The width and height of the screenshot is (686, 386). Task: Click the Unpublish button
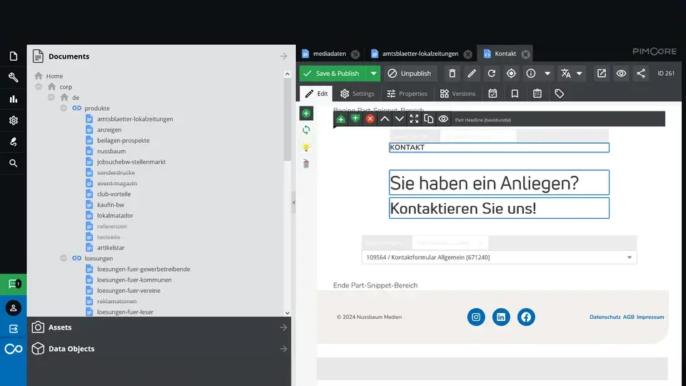[x=409, y=74]
